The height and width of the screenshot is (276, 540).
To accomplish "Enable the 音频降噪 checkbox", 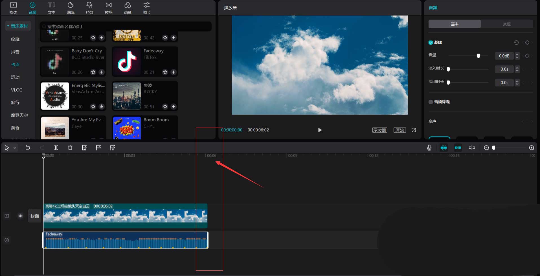I will coord(431,102).
